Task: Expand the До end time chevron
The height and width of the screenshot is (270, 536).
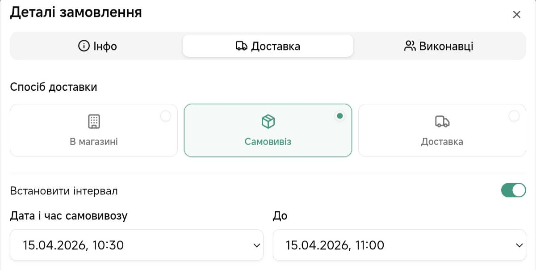Action: 519,245
